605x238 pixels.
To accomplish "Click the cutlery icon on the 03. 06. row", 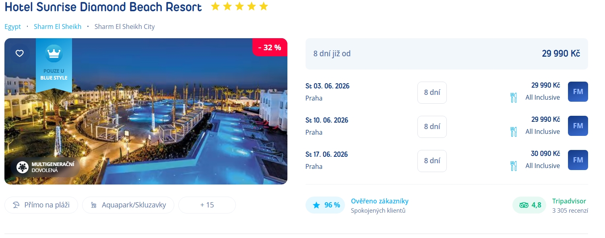I will pyautogui.click(x=513, y=98).
